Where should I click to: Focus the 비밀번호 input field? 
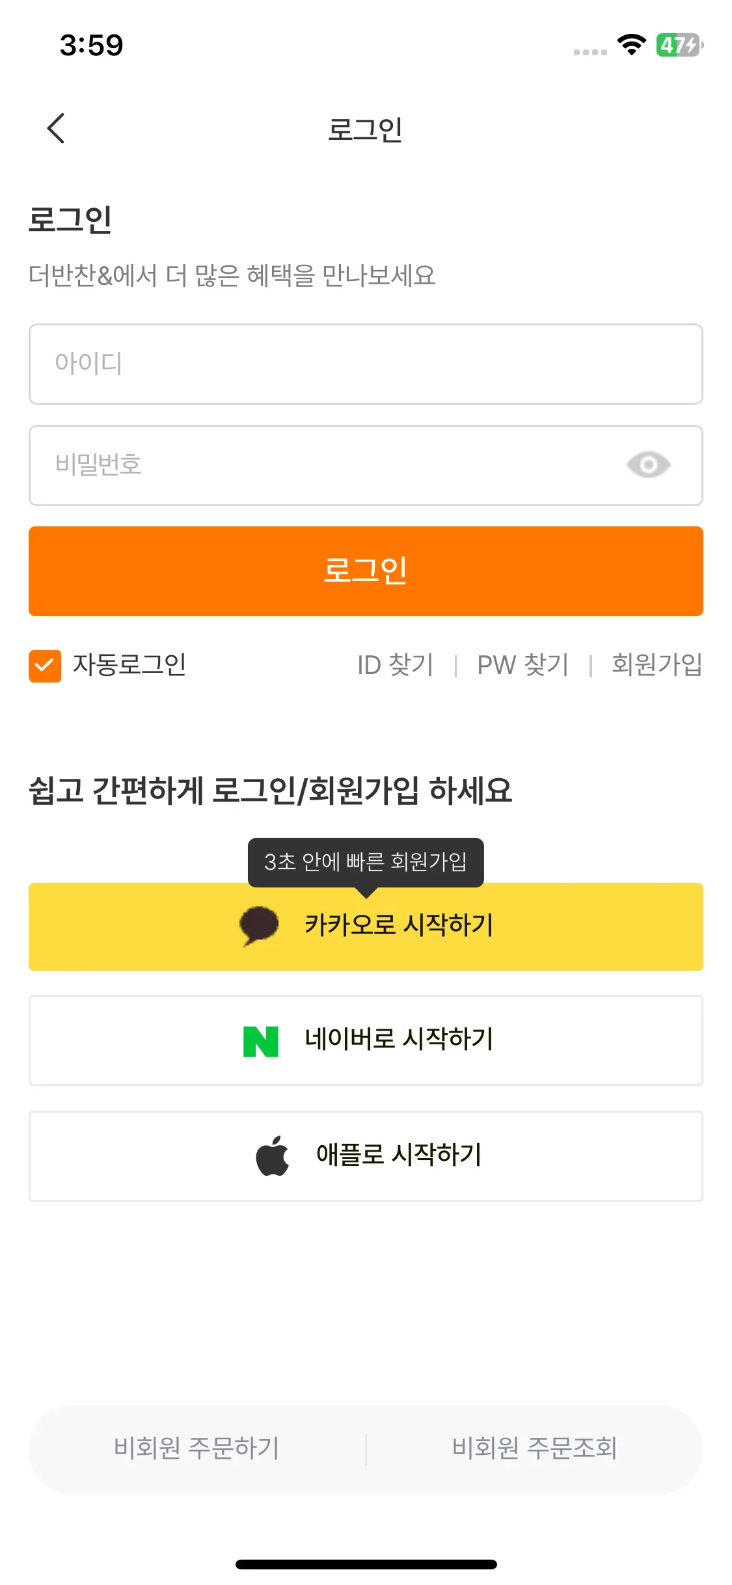point(366,465)
